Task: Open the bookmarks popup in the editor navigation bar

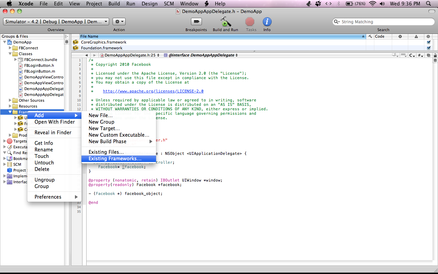Action: coord(396,55)
